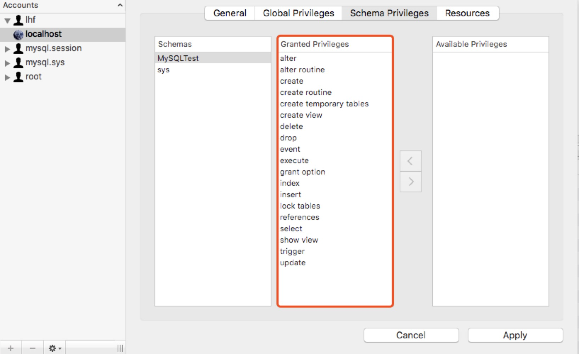The image size is (579, 354).
Task: Open the Resources tab
Action: [467, 13]
